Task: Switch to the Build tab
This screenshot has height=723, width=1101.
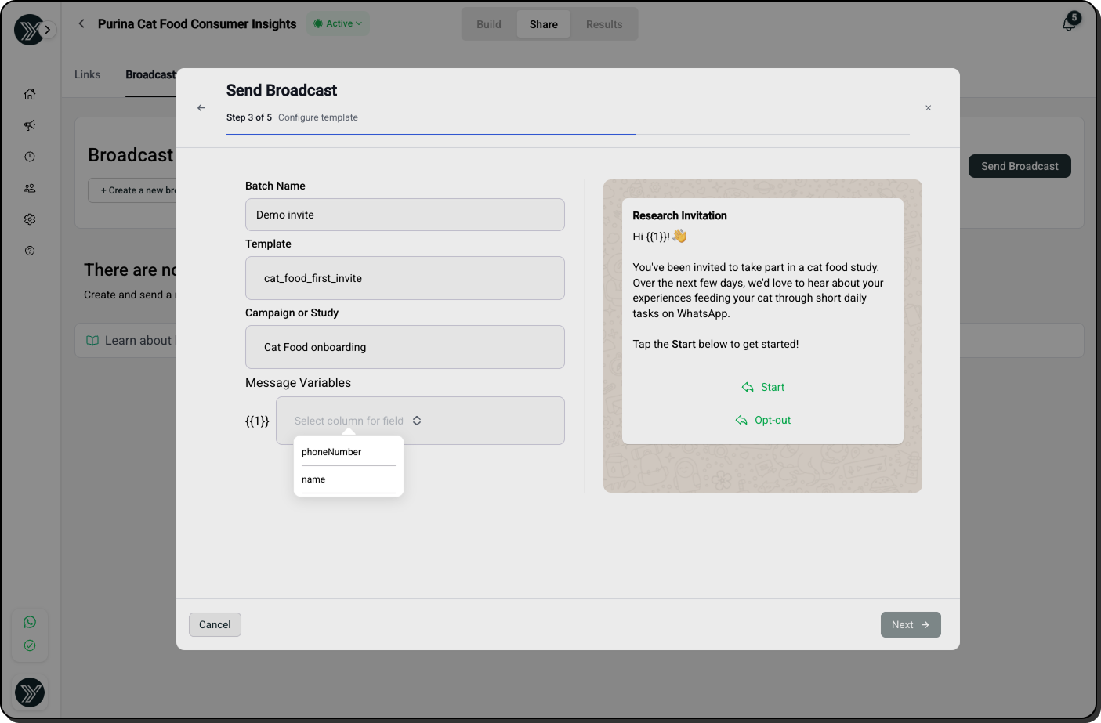Action: (489, 24)
